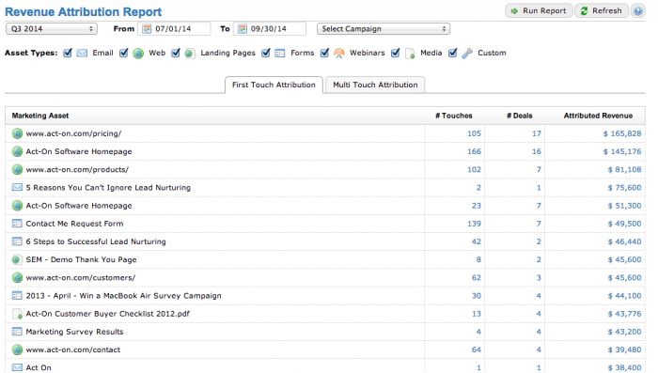Click revenue value $ 43,776
Viewport: 658px width, 373px height.
point(624,314)
